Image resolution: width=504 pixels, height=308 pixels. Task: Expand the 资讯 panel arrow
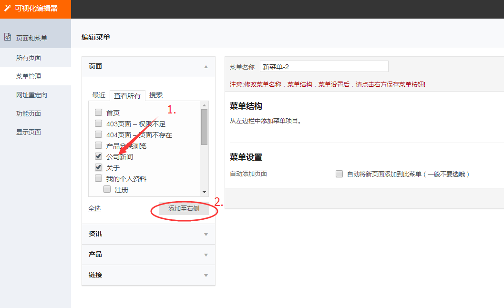[206, 235]
